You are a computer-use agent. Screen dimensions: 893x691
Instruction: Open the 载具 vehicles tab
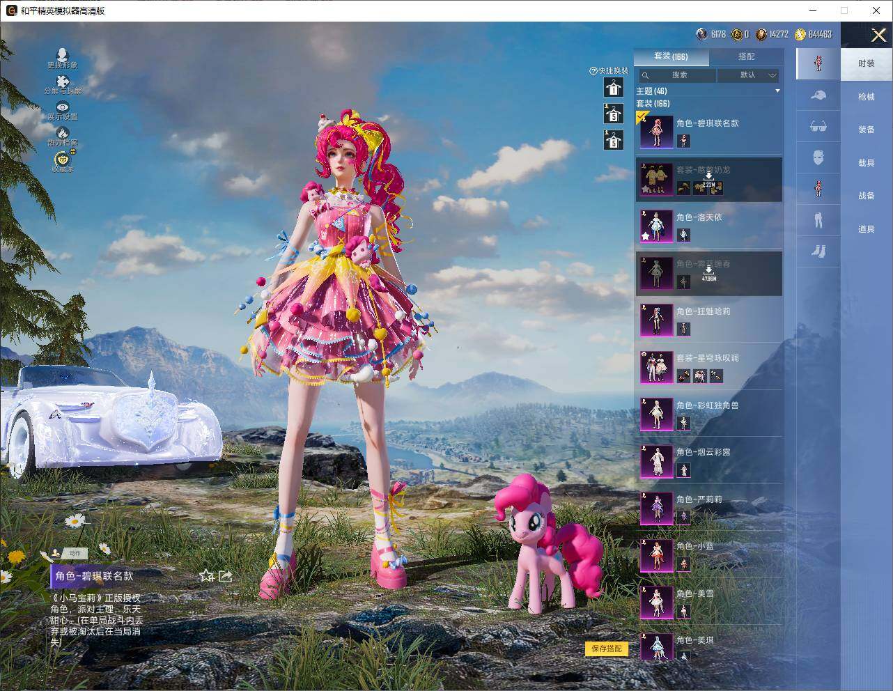click(867, 163)
